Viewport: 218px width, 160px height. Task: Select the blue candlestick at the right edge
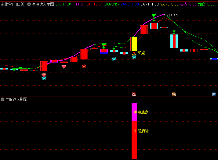click(214, 59)
